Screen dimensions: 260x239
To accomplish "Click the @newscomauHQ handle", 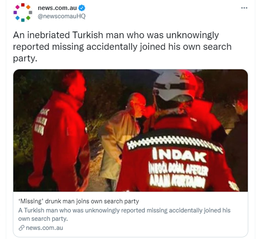I will [x=61, y=16].
